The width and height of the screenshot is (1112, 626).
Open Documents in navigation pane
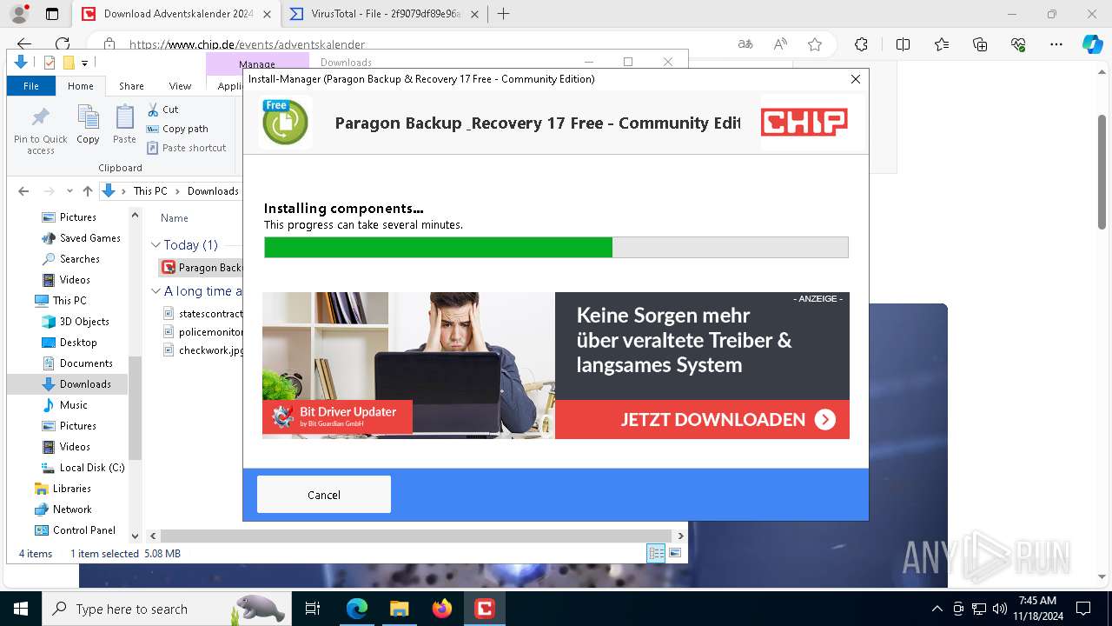[x=76, y=363]
